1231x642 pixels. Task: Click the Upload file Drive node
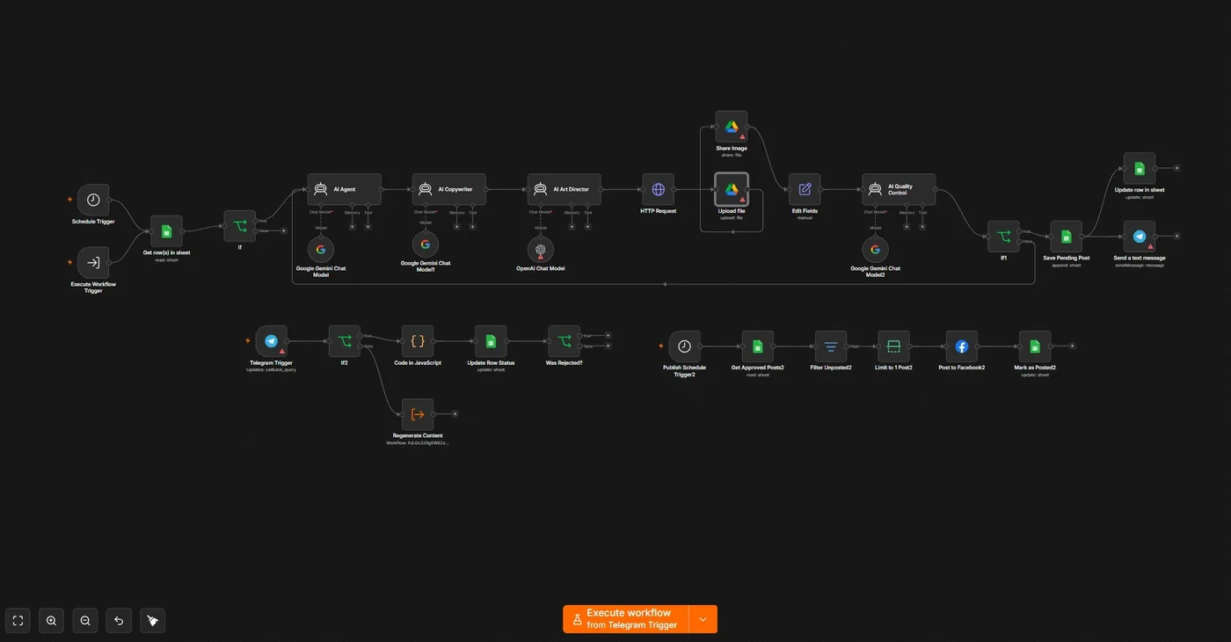pyautogui.click(x=732, y=189)
